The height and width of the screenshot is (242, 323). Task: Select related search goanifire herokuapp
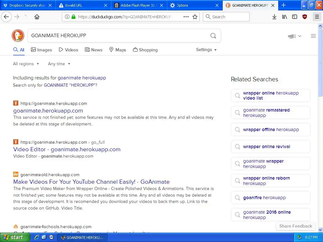coord(270,198)
